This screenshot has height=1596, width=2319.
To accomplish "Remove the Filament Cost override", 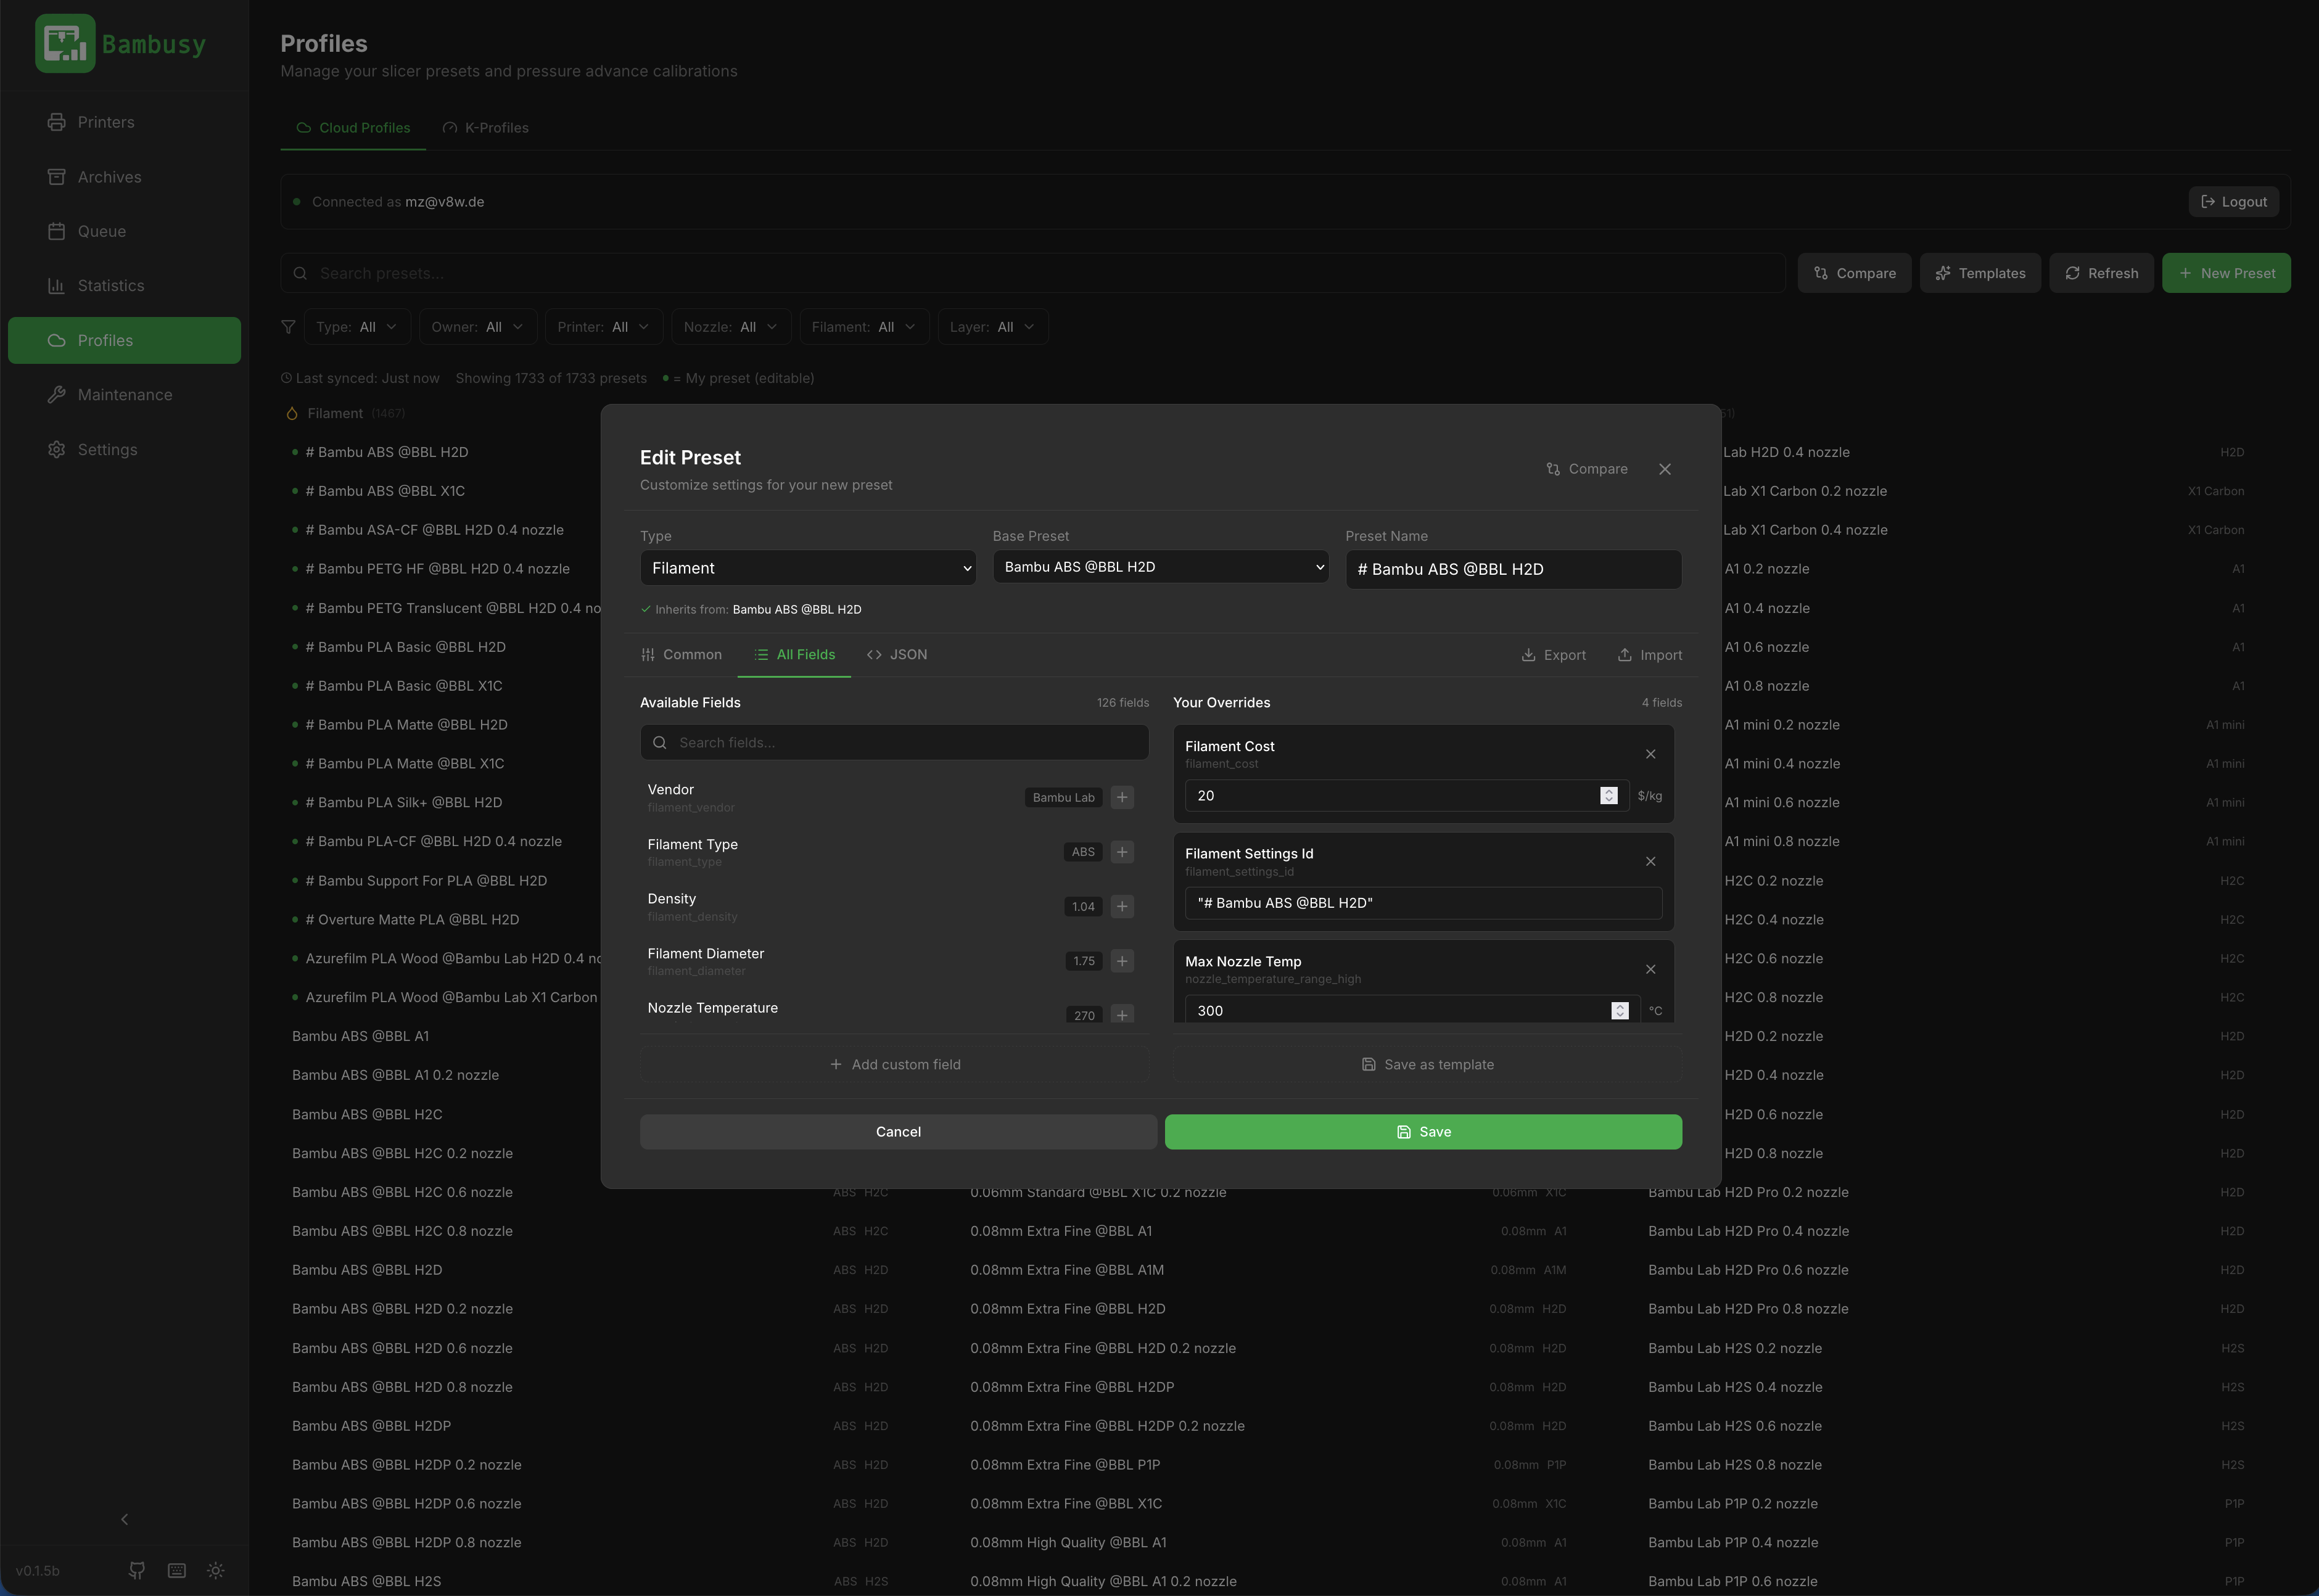I will (x=1651, y=754).
